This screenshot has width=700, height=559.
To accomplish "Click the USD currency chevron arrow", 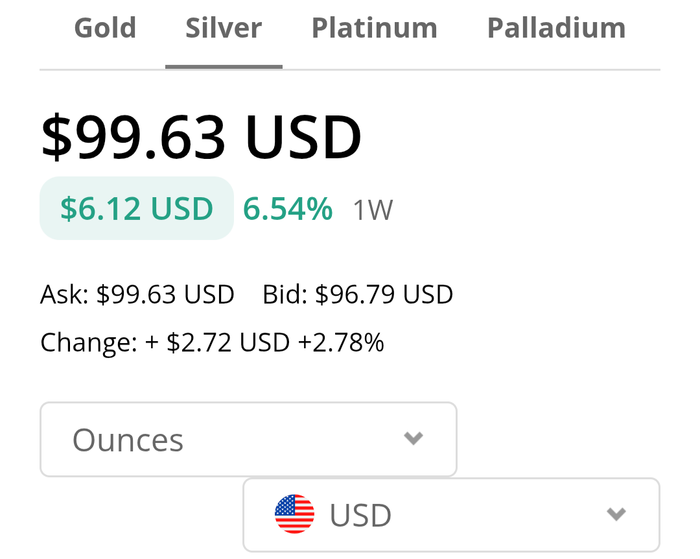I will point(616,514).
